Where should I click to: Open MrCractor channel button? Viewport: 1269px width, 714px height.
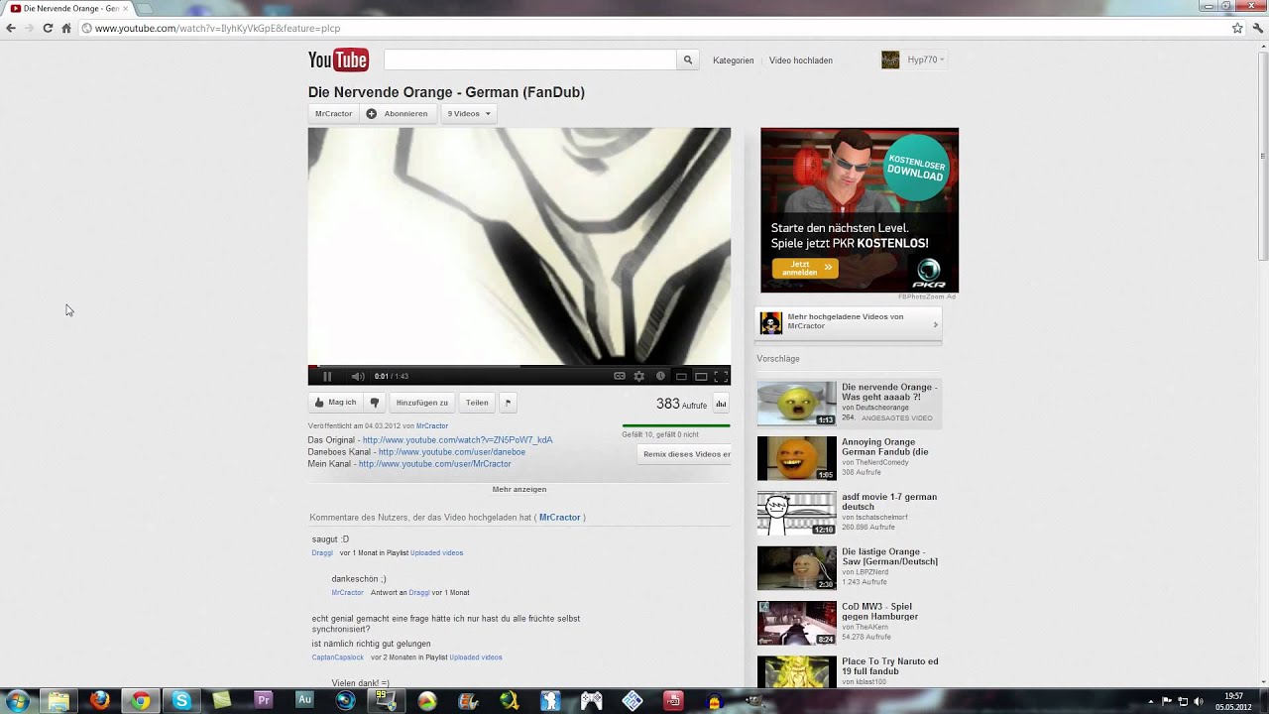coord(333,114)
